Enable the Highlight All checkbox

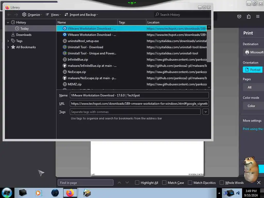pyautogui.click(x=137, y=183)
